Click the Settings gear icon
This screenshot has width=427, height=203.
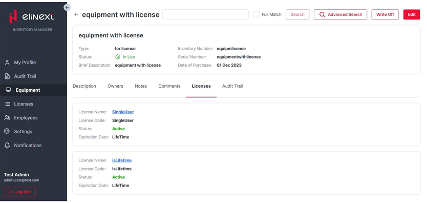7,131
